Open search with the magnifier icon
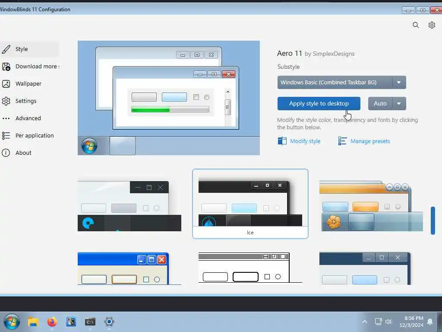The height and width of the screenshot is (332, 442). pos(416,25)
